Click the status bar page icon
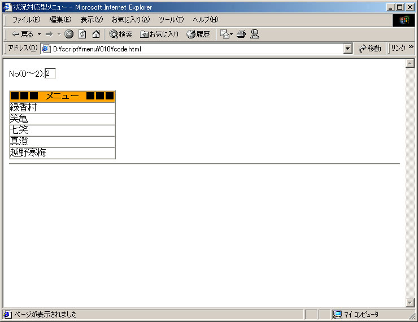 click(7, 315)
